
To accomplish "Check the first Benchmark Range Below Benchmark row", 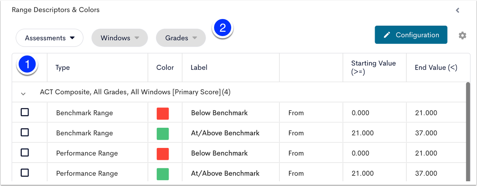I will pos(25,112).
